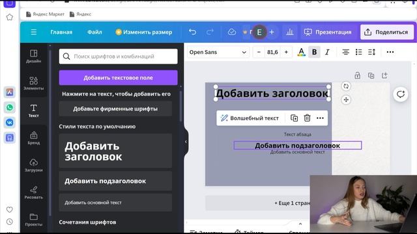Image resolution: width=417 pixels, height=234 pixels.
Task: Open the Файл menu
Action: click(94, 32)
